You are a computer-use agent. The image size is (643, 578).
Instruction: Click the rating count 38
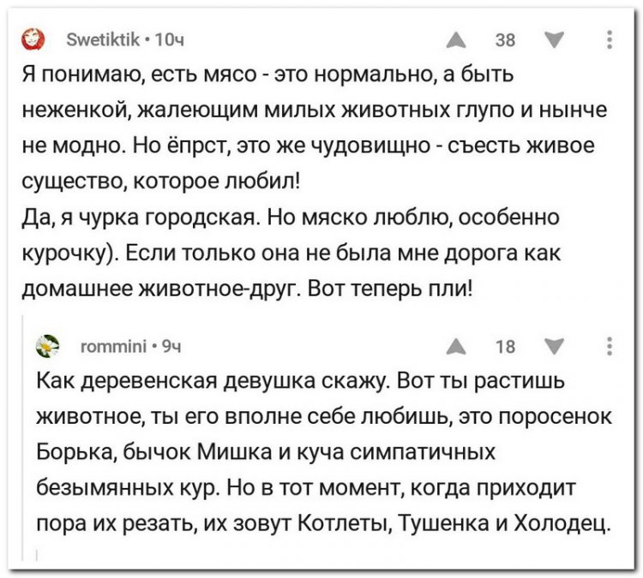click(505, 40)
